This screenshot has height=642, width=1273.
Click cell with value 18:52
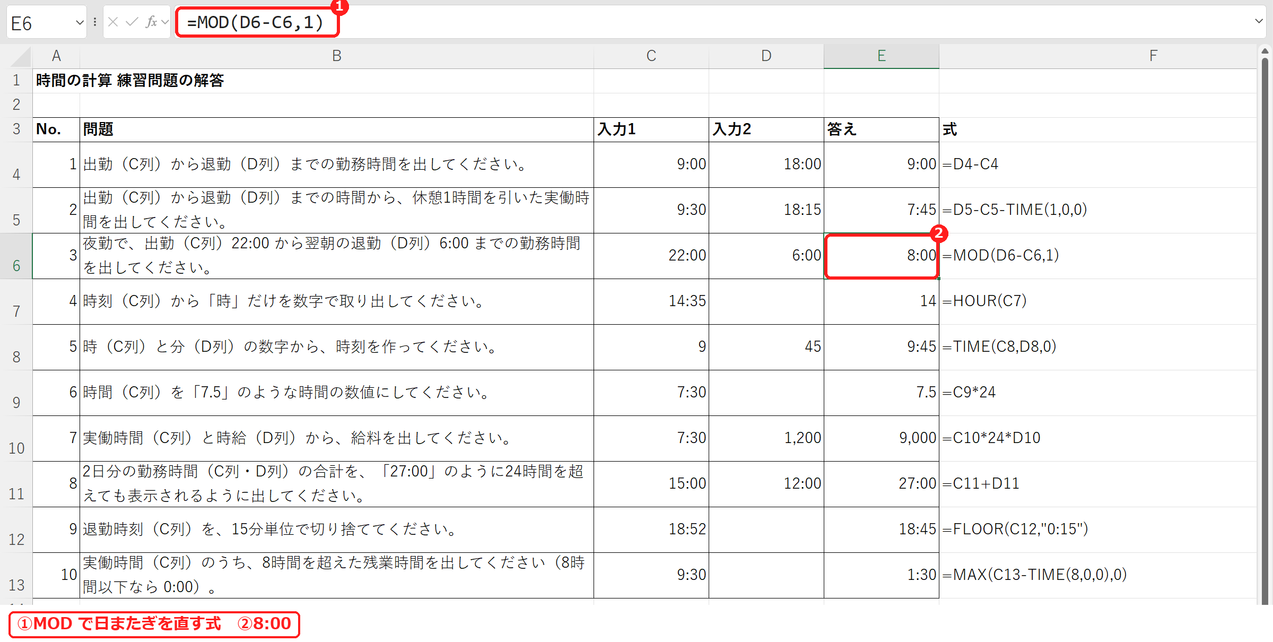click(x=651, y=530)
